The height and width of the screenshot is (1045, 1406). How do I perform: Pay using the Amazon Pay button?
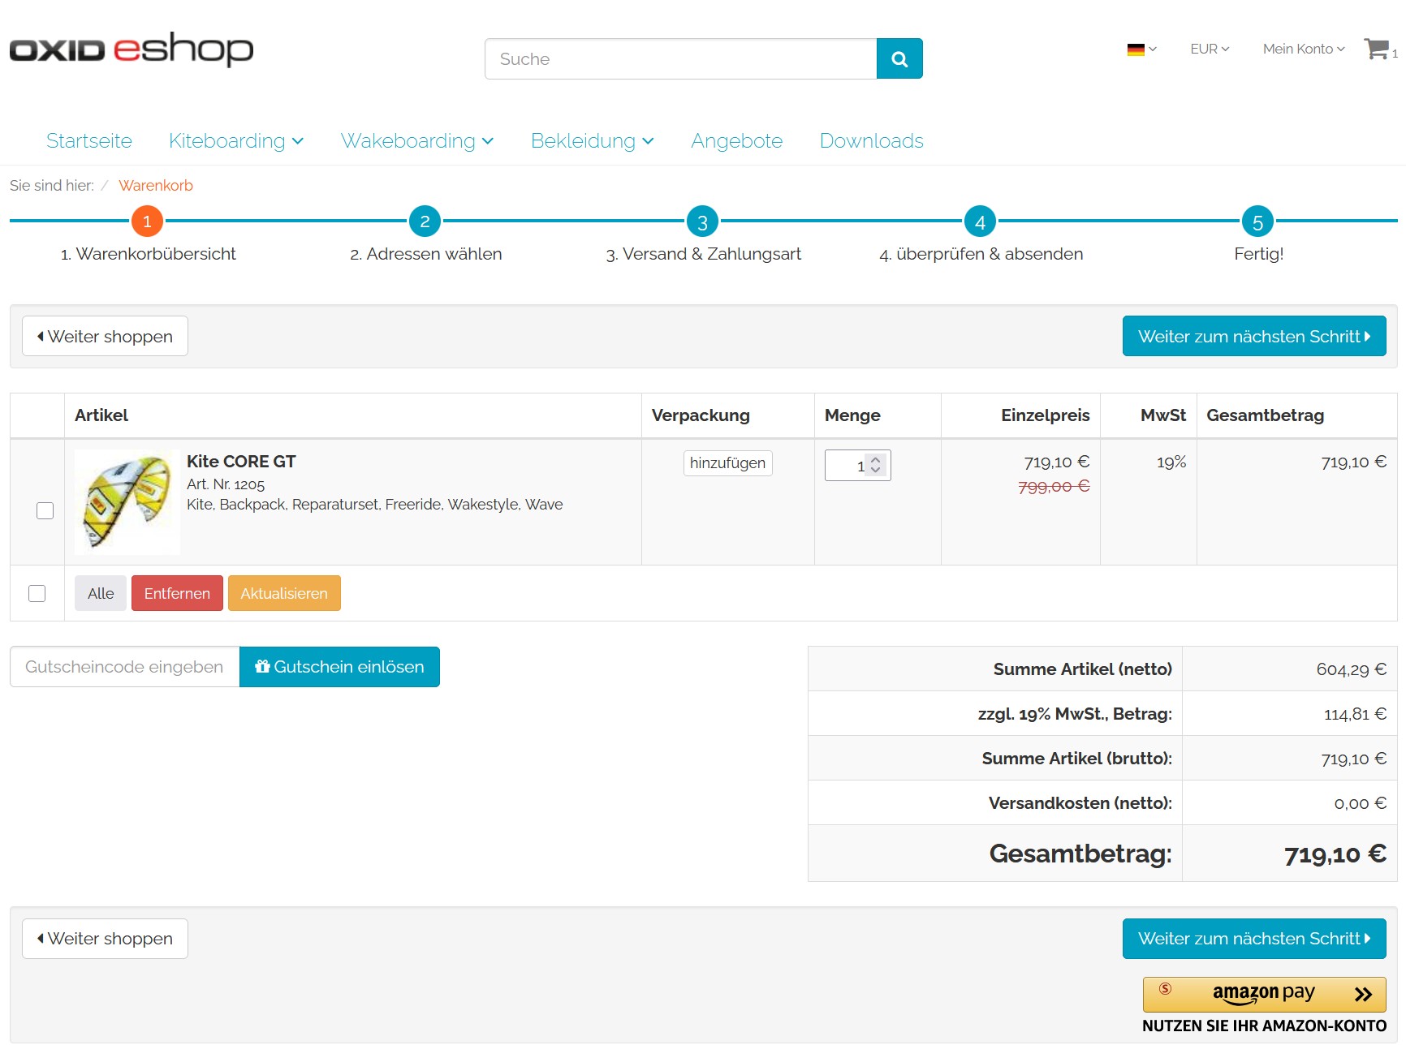[x=1263, y=994]
